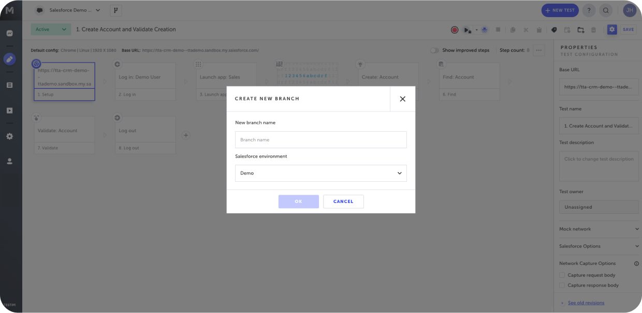Check the Capture response body option

[562, 285]
